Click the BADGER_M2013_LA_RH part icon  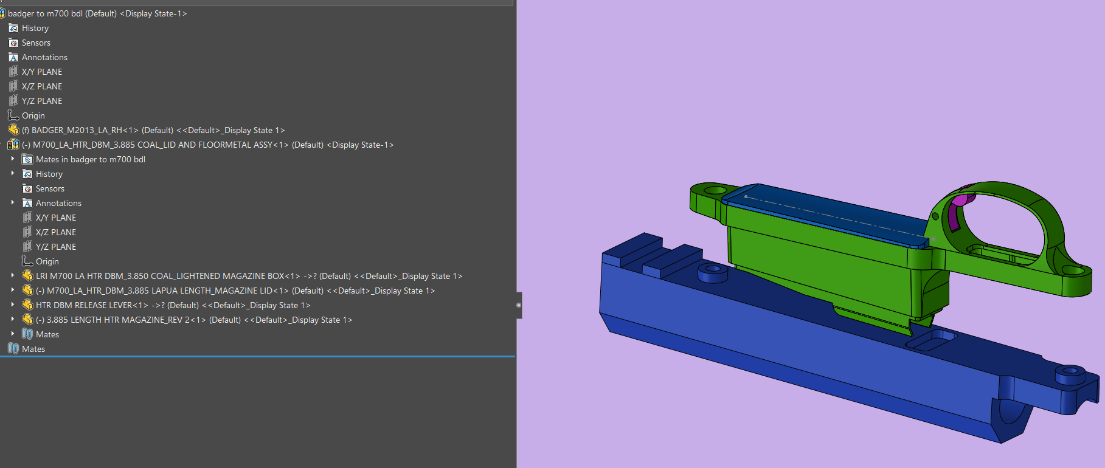tap(13, 129)
